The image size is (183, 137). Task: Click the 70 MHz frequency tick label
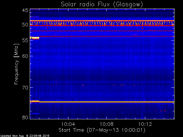[25, 88]
